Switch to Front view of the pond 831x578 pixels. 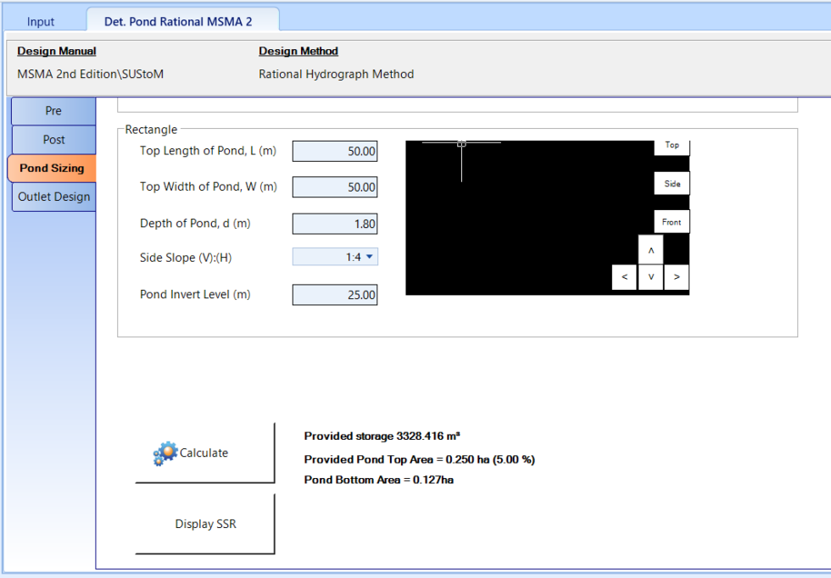click(x=672, y=221)
